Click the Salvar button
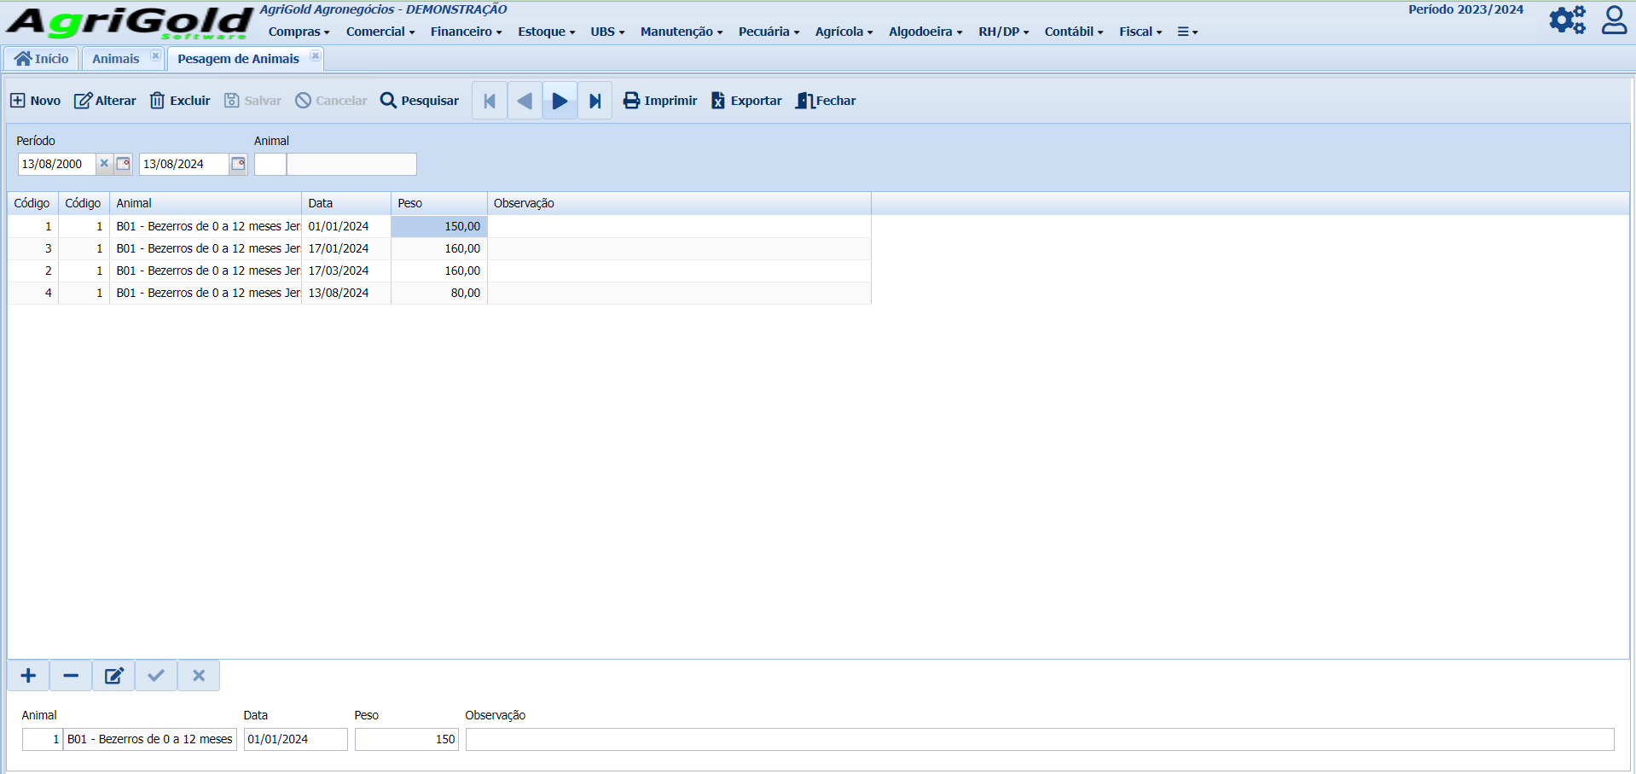 (252, 101)
